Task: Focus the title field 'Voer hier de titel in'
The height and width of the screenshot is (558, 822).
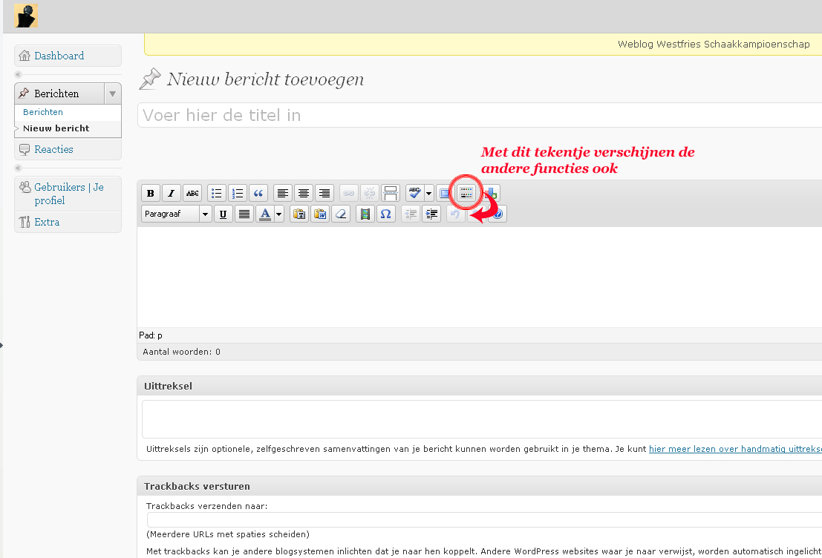Action: coord(480,115)
